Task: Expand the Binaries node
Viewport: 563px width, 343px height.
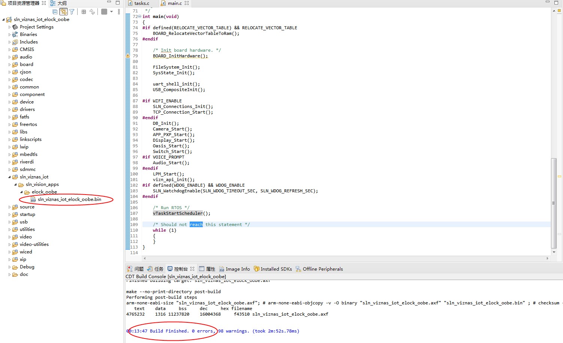Action: coord(9,34)
